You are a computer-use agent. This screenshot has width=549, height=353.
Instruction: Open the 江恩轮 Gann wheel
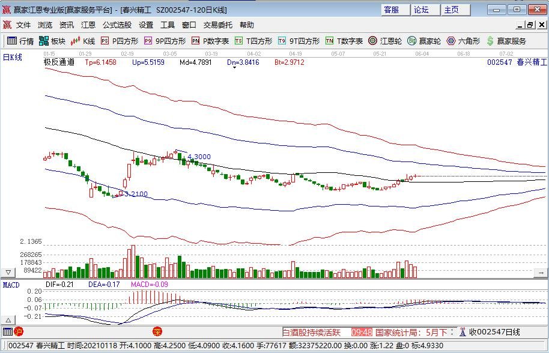click(x=384, y=41)
